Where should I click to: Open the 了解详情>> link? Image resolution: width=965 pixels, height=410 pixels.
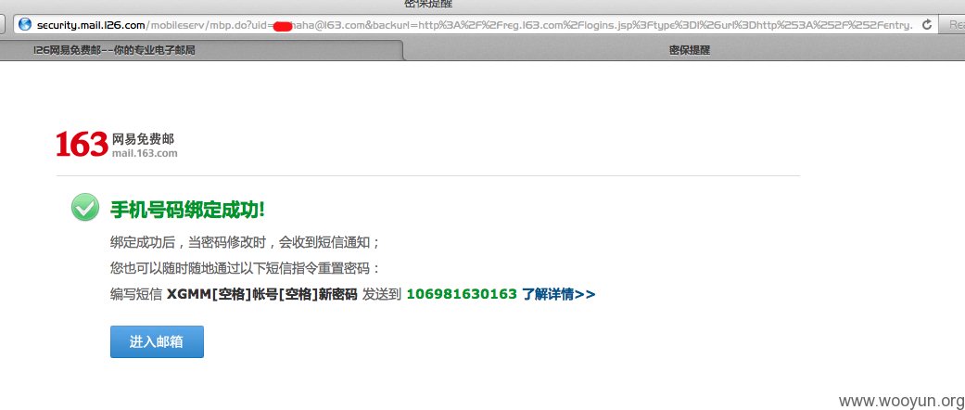(x=559, y=294)
